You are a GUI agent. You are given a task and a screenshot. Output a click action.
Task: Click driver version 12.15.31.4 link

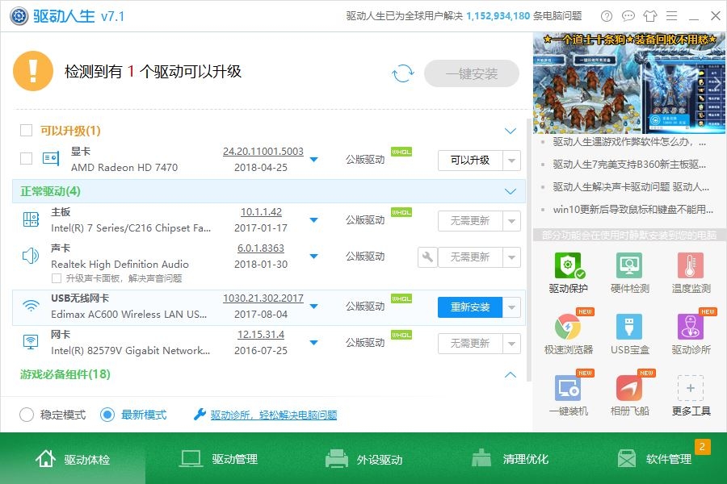[x=261, y=335]
